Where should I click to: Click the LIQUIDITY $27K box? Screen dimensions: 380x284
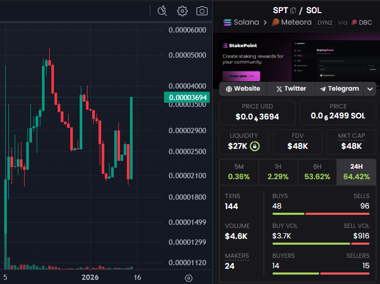(244, 142)
